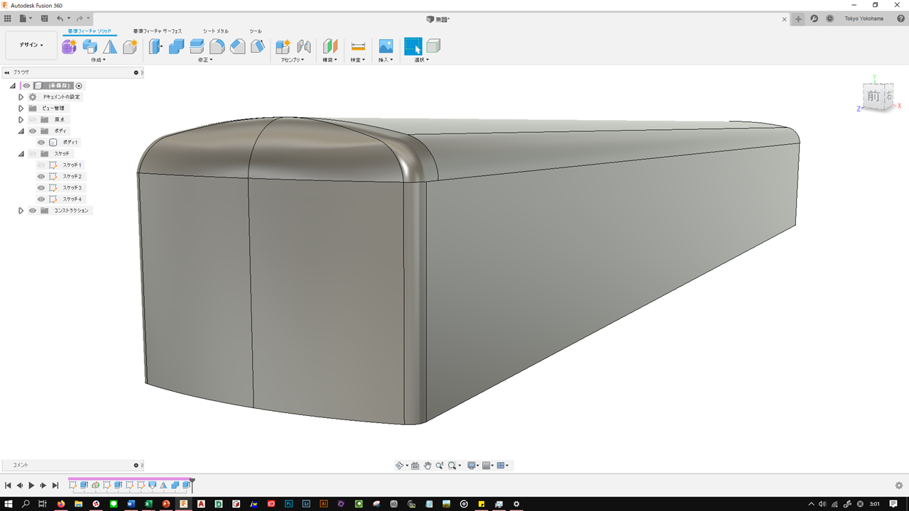Open the デザイン workspace dropdown
Image resolution: width=909 pixels, height=511 pixels.
[x=31, y=45]
